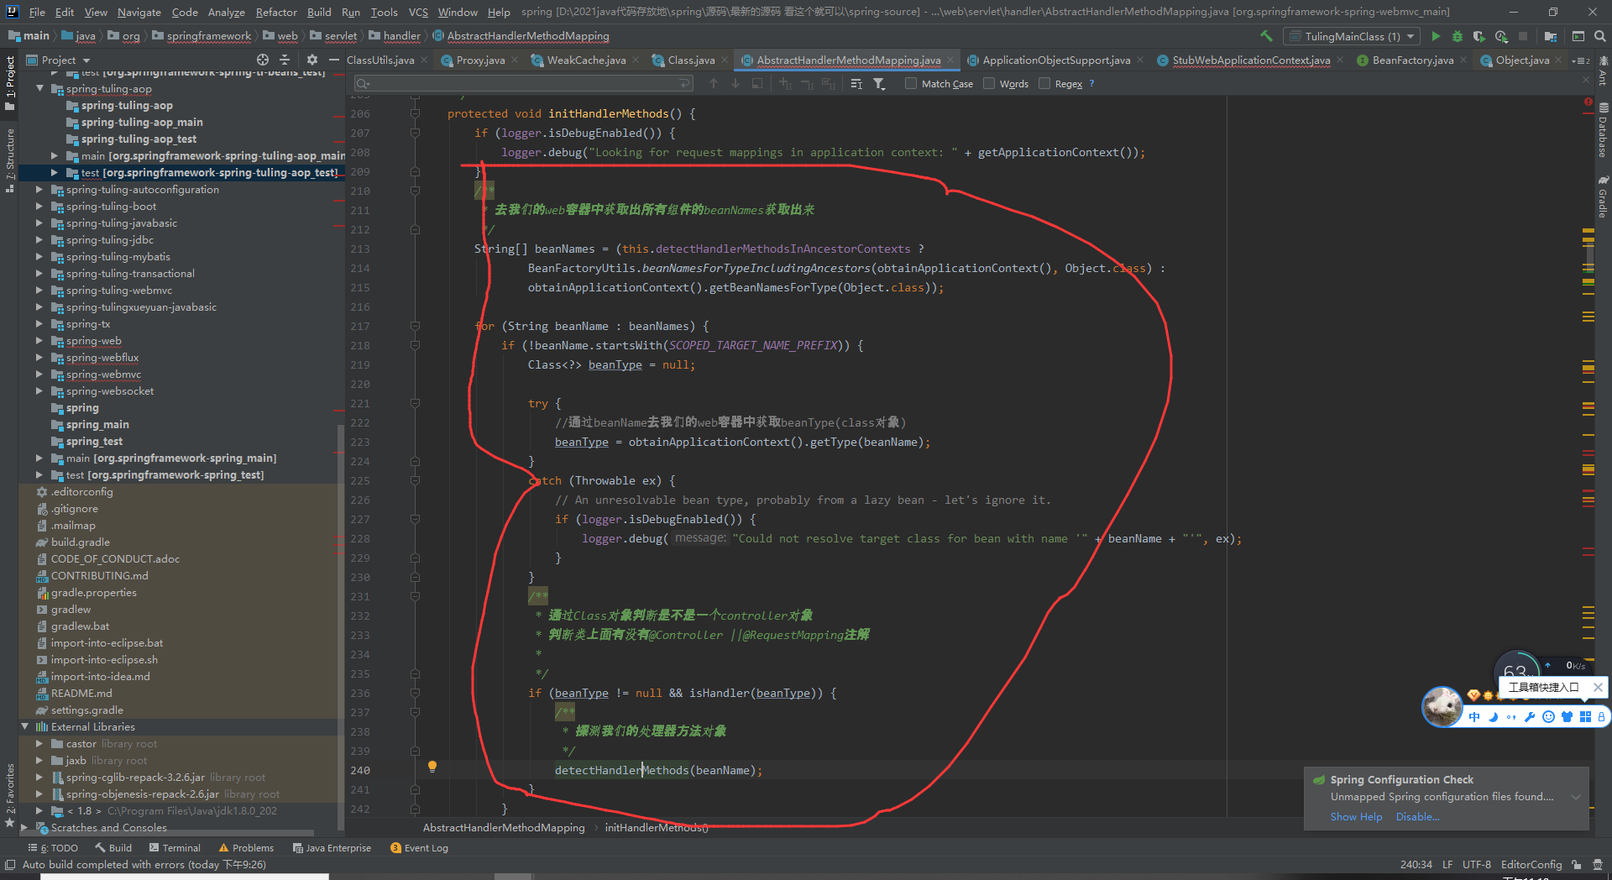Open the Refactor menu
This screenshot has width=1612, height=880.
[276, 12]
